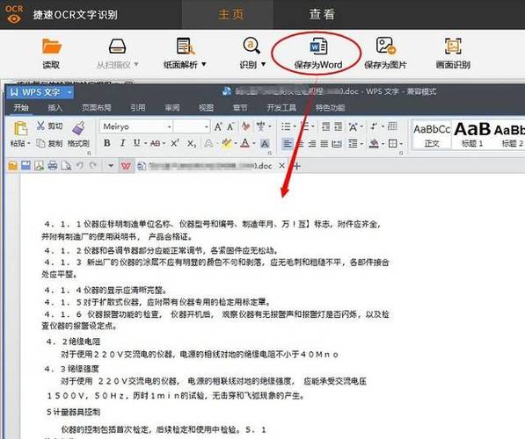Close the .doc document tab

282,165
